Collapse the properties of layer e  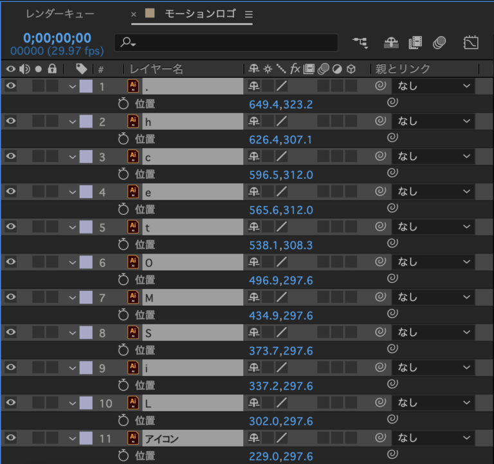(72, 192)
